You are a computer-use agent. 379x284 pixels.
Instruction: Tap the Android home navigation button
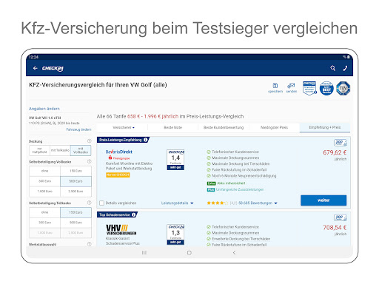pos(189,253)
